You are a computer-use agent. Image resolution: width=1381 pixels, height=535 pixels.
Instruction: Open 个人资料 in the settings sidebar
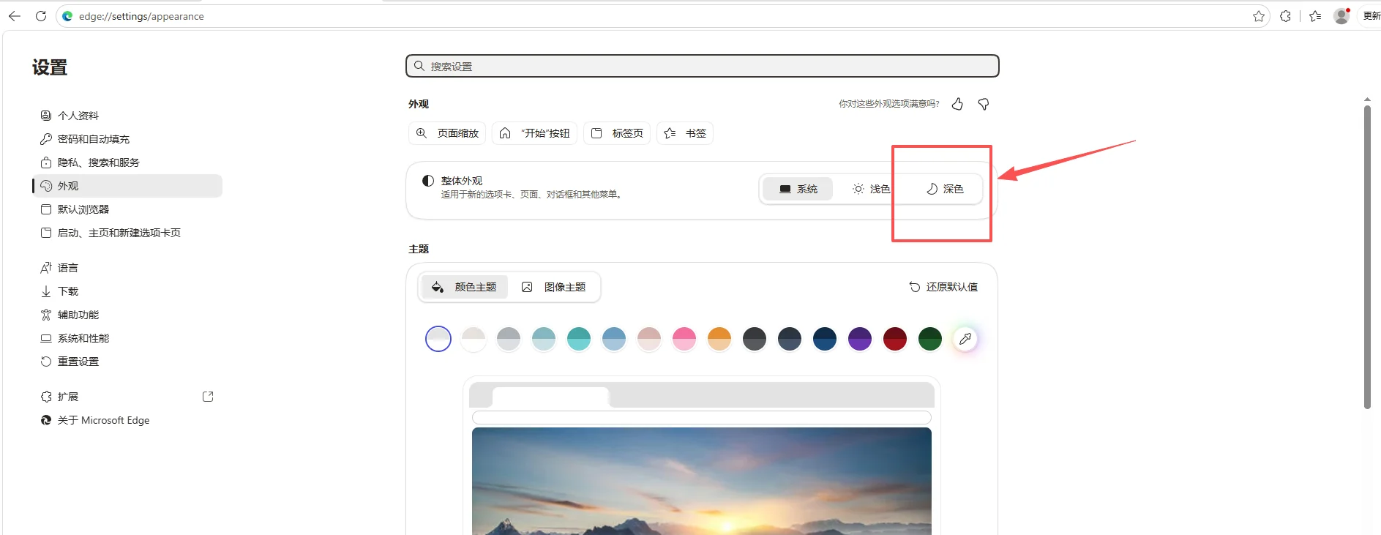point(127,116)
